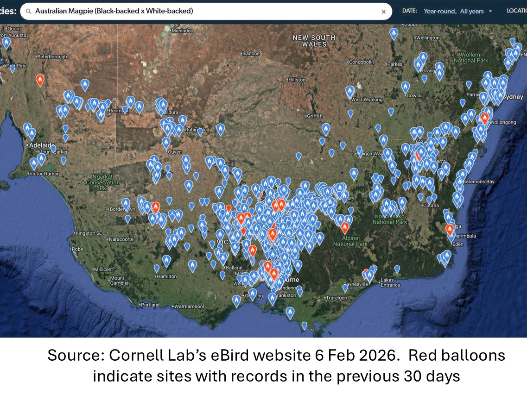
Task: Select the red marker north of Wollongong
Action: tap(485, 117)
